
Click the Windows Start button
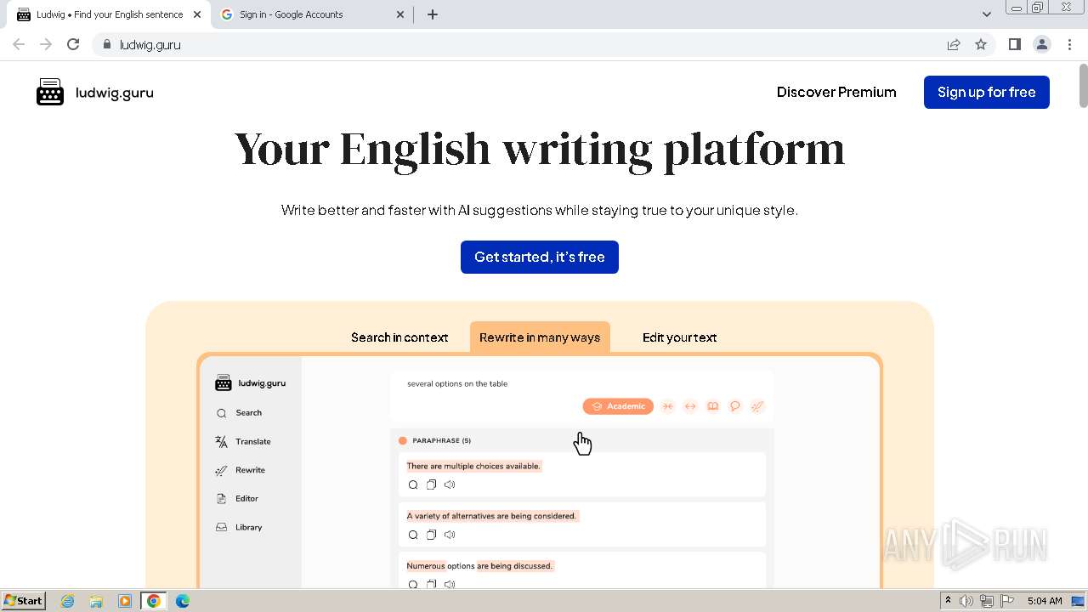pyautogui.click(x=24, y=601)
